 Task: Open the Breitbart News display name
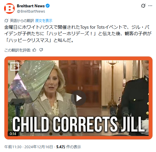coord(31,6)
